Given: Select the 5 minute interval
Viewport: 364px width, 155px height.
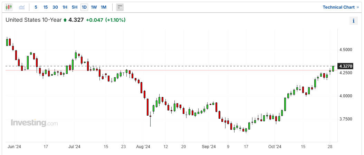Looking at the screenshot, I should [36, 7].
